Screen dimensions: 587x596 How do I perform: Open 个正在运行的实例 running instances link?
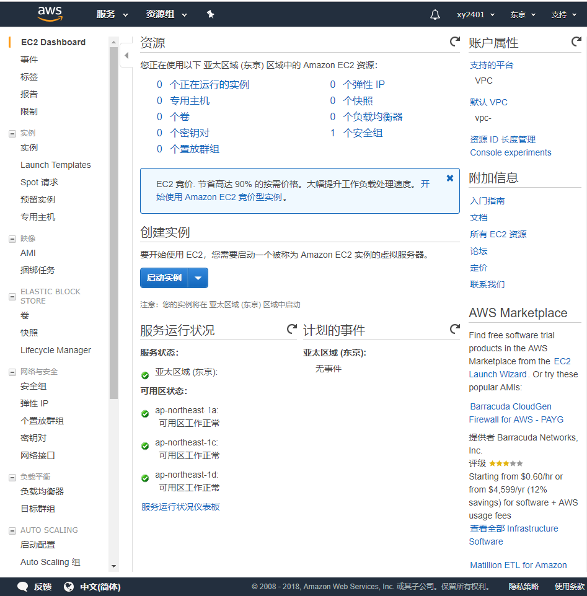point(210,84)
